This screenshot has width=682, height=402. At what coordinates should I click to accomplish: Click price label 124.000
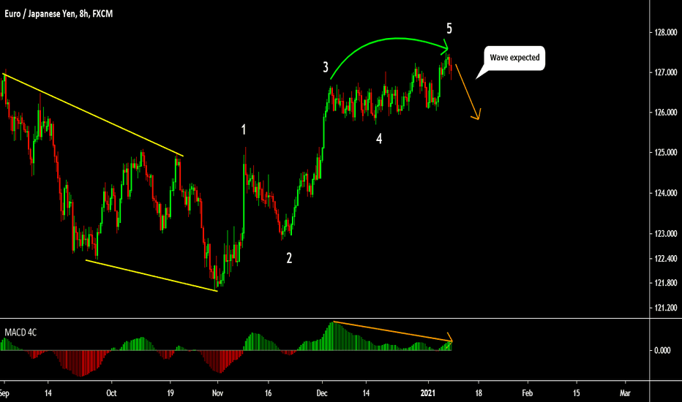pyautogui.click(x=665, y=193)
